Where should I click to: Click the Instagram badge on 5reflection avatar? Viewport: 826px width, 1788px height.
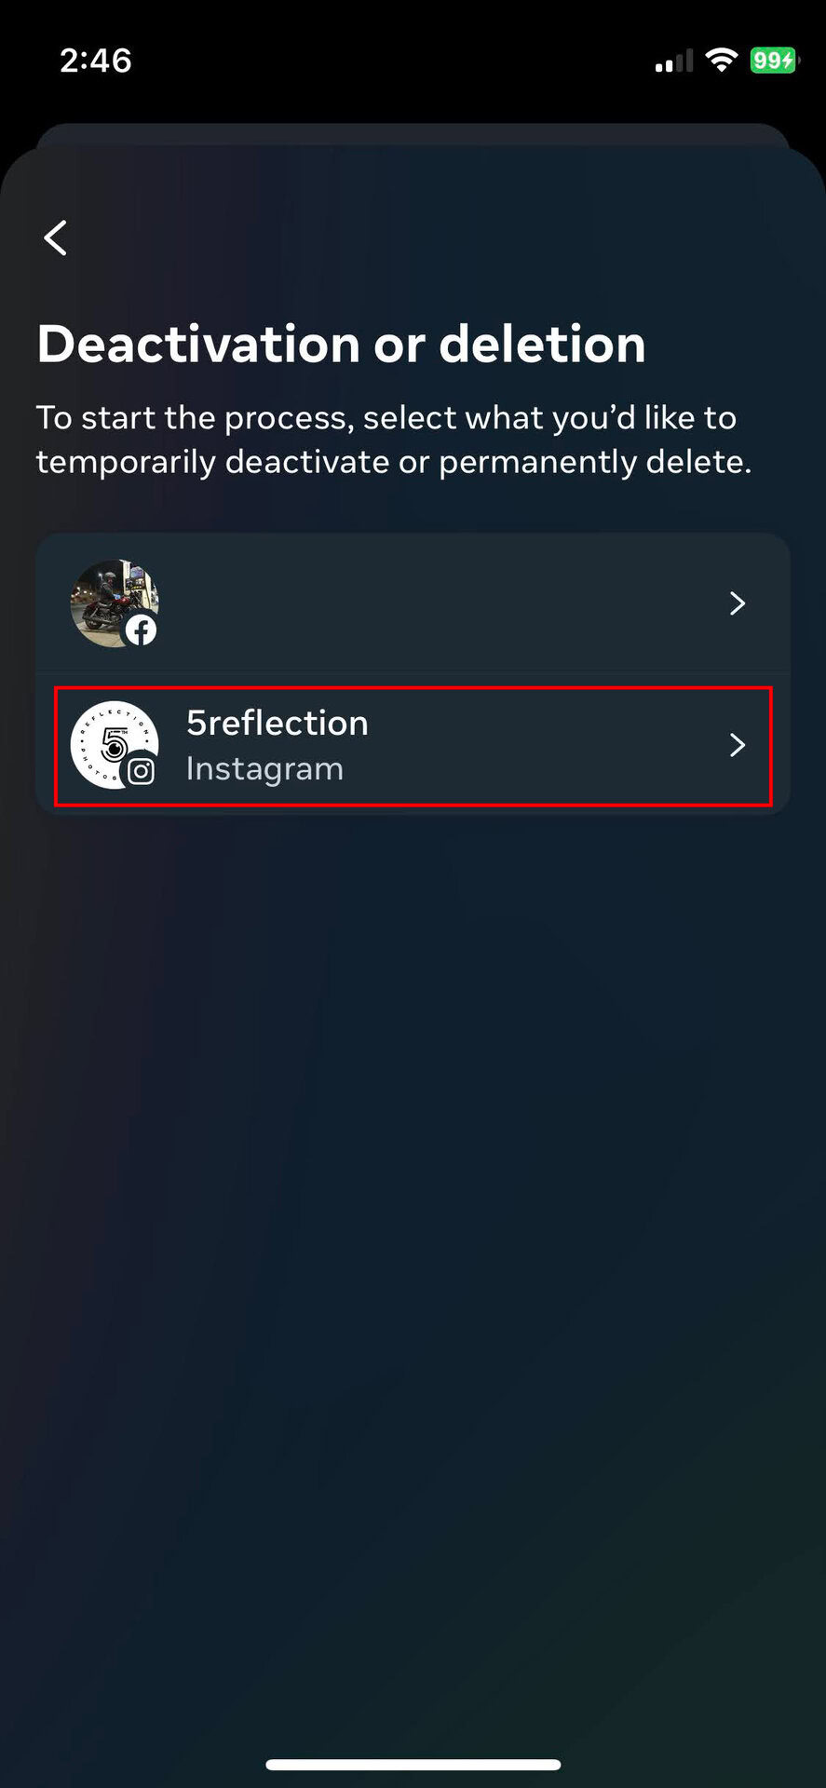tap(142, 771)
